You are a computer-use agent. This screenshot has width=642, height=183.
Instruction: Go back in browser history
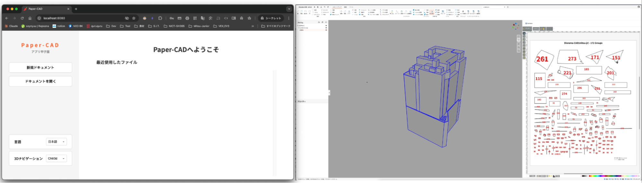pos(7,18)
